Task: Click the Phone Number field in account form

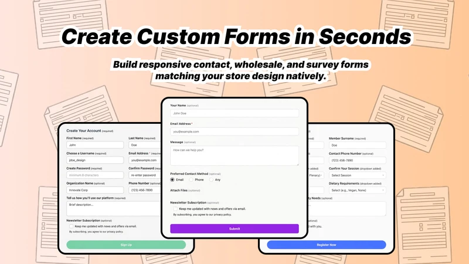Action: [x=145, y=190]
